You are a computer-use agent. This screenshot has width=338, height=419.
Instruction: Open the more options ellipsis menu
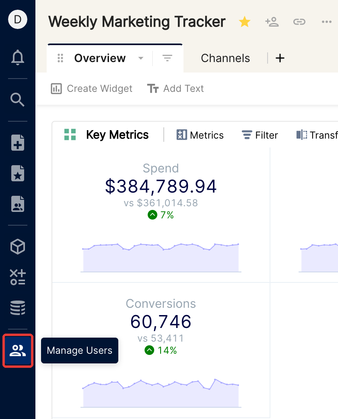tap(327, 22)
